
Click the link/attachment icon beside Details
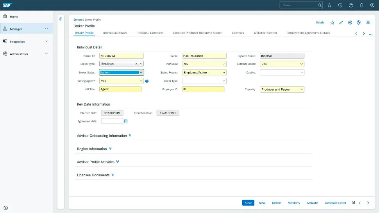click(341, 23)
